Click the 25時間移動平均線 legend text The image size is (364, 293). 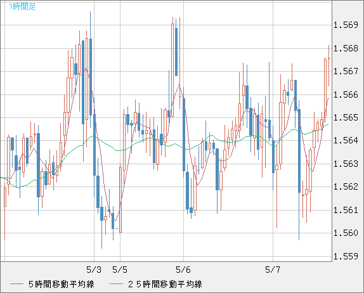pyautogui.click(x=165, y=284)
